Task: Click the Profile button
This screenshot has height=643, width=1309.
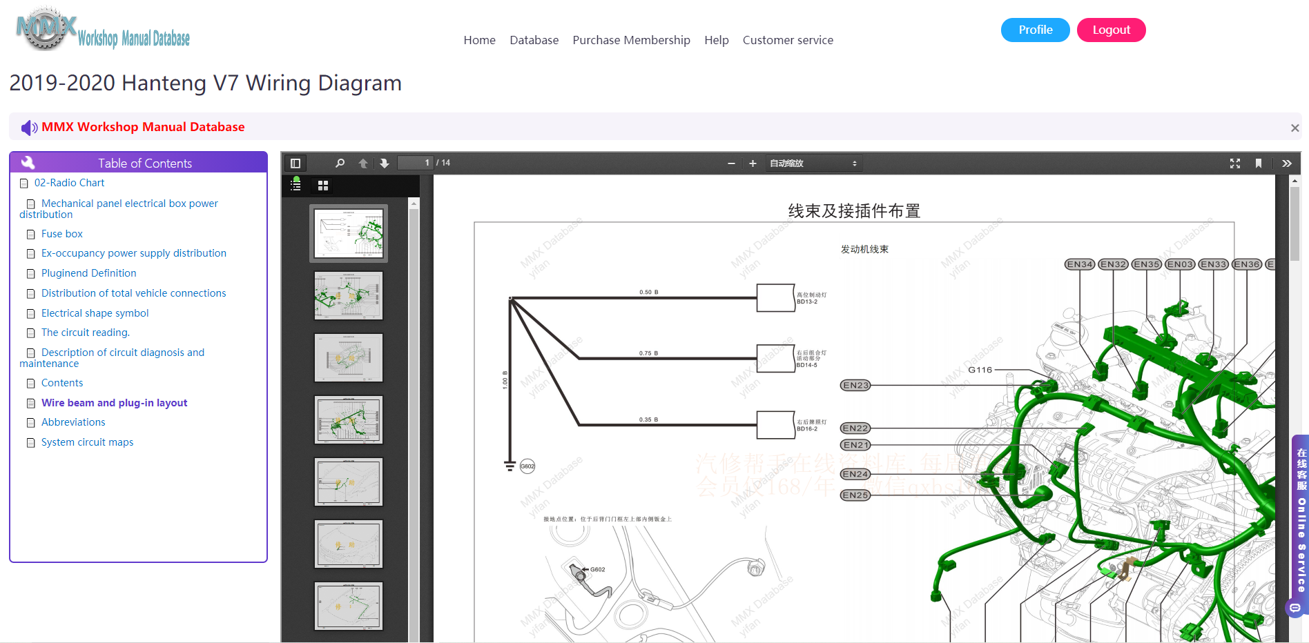Action: [1036, 30]
